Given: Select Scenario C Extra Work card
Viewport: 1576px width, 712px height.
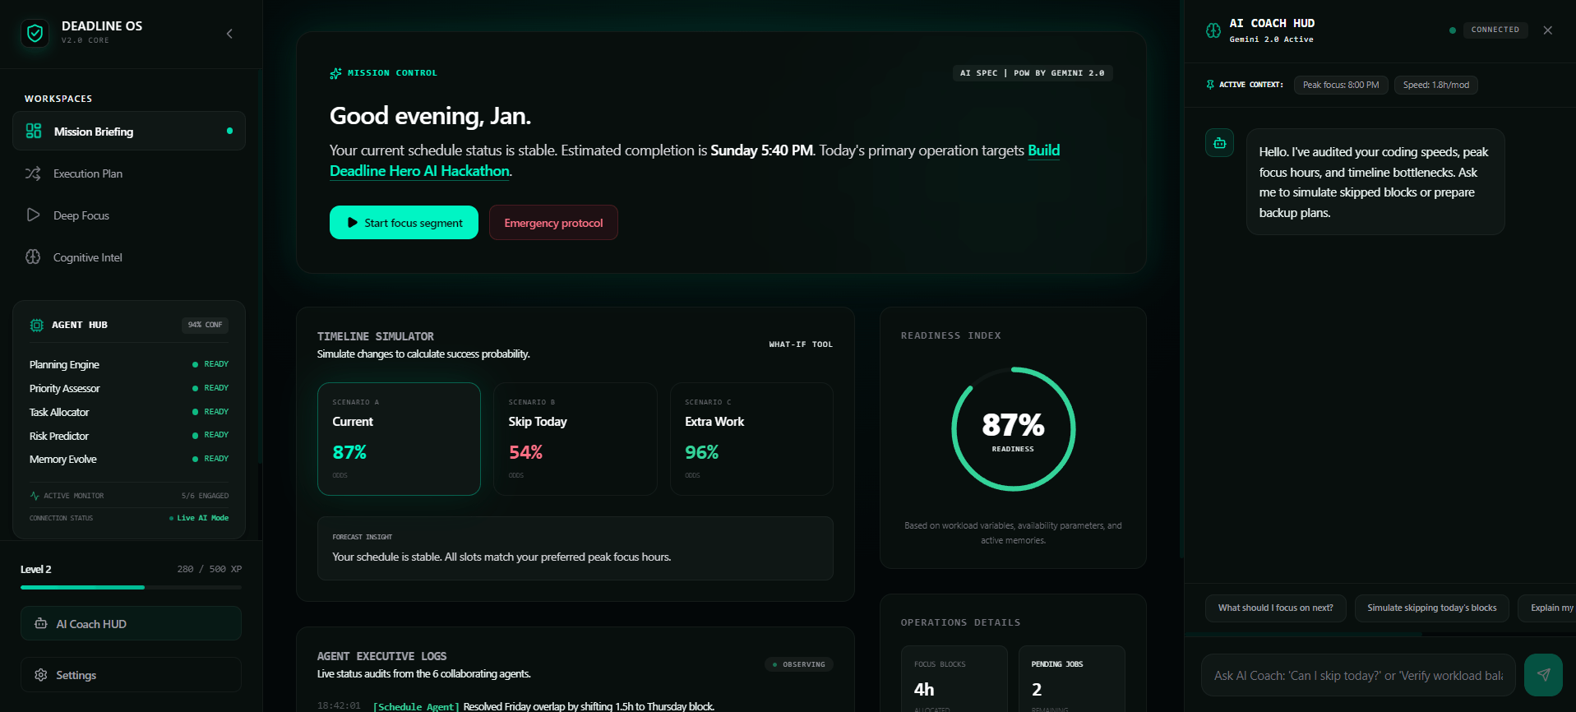Looking at the screenshot, I should coord(751,439).
